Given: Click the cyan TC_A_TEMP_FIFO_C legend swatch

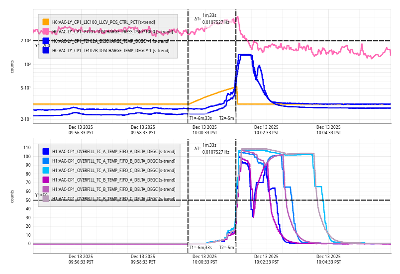Looking at the screenshot, I should (x=46, y=171).
